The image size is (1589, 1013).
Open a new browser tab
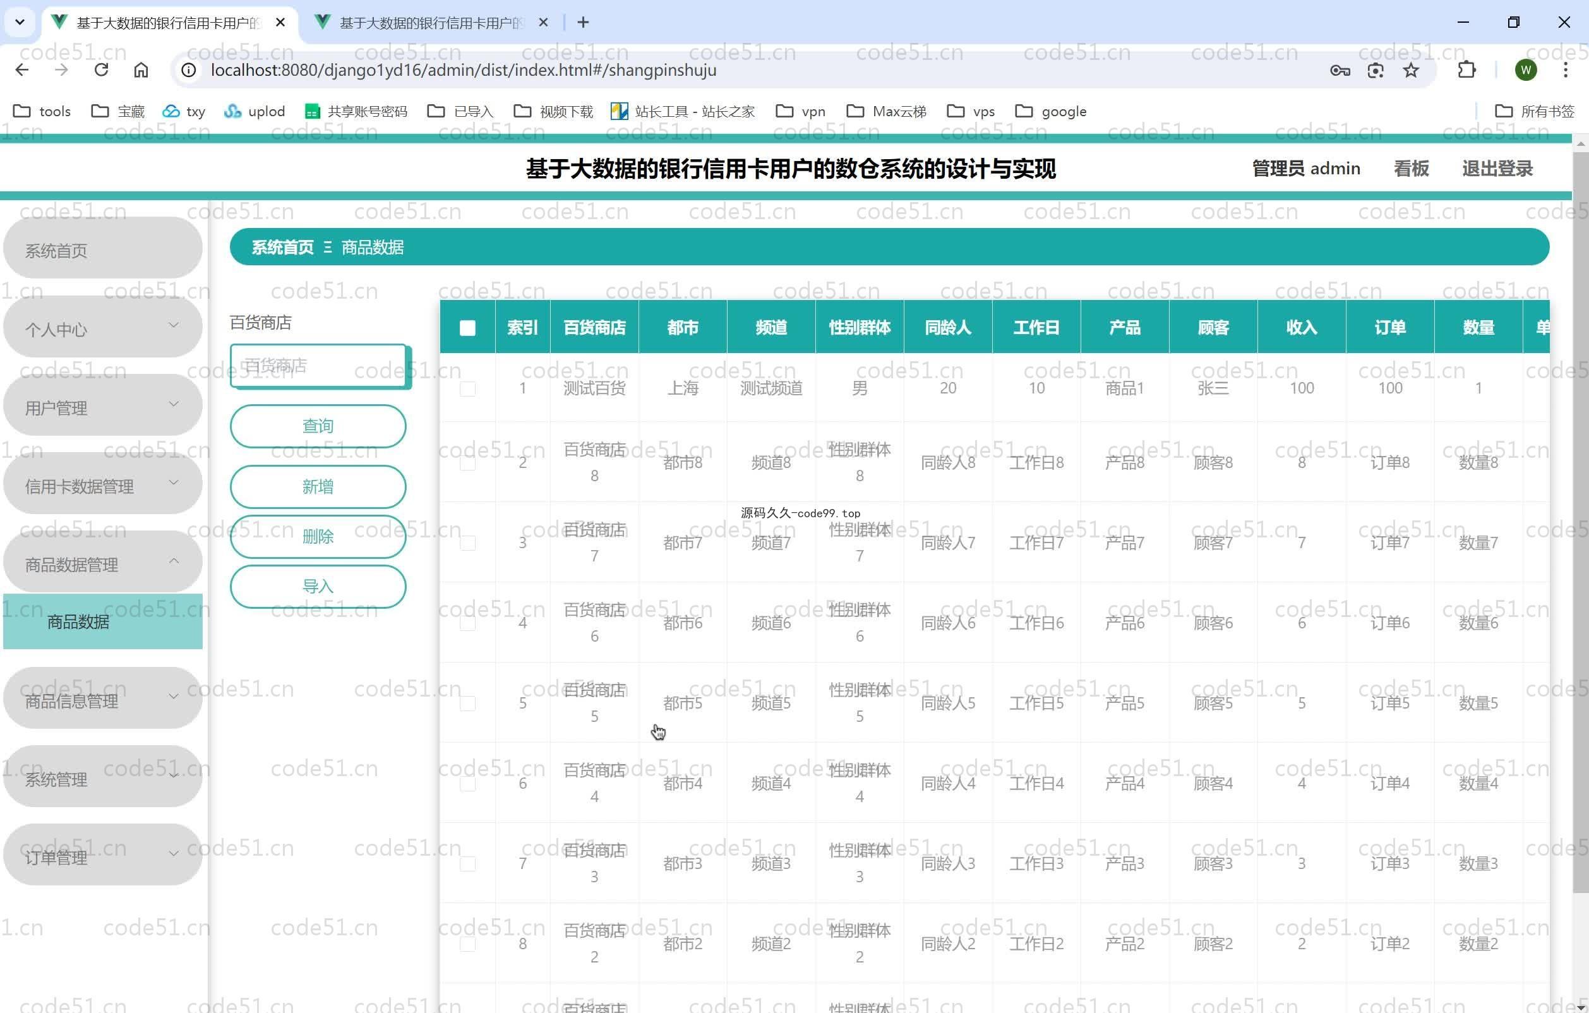coord(583,23)
